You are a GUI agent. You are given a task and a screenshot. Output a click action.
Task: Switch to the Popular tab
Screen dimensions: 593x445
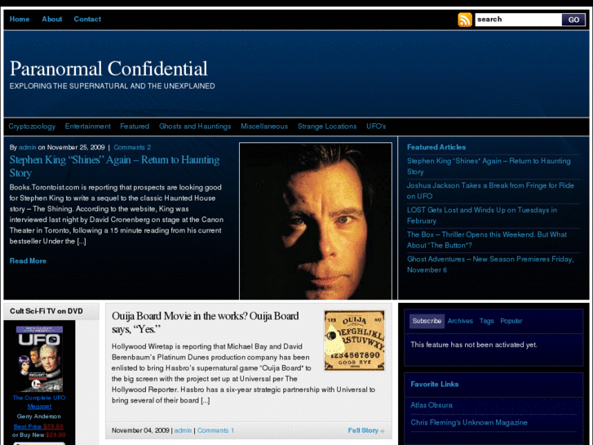(x=511, y=321)
